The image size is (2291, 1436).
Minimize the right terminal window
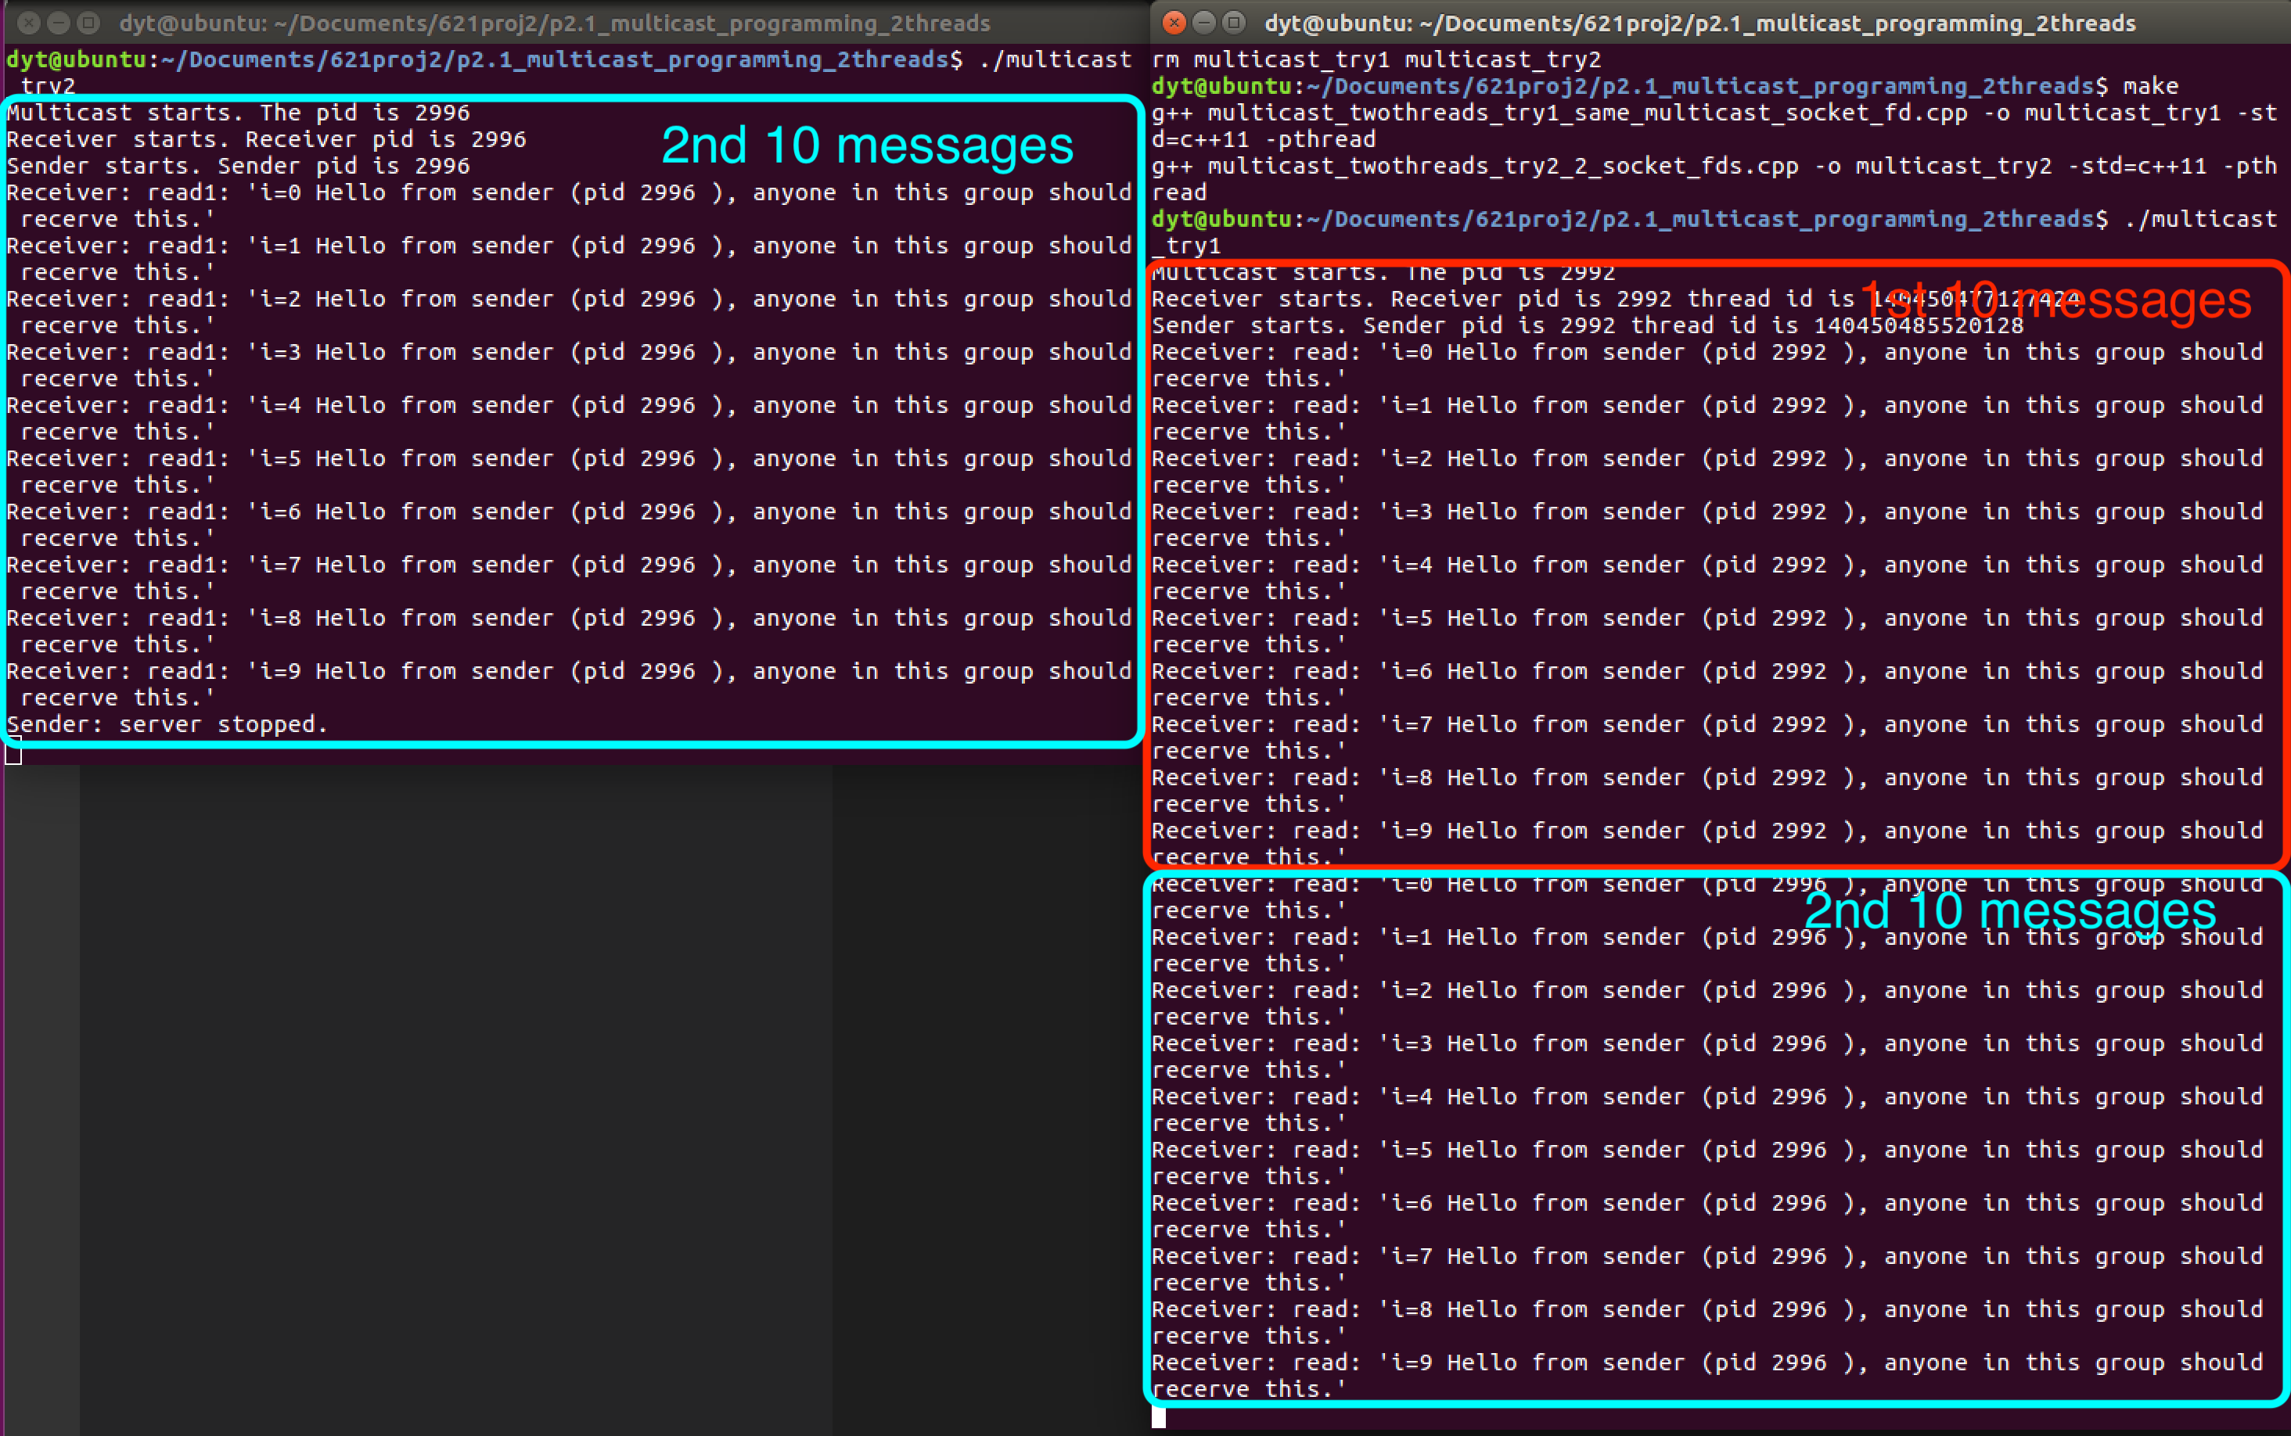coord(1203,22)
